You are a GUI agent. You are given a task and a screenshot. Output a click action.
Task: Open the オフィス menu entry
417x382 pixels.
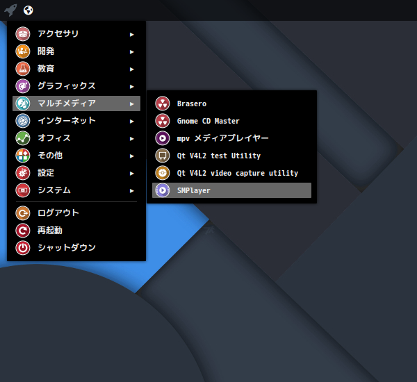[x=76, y=138]
